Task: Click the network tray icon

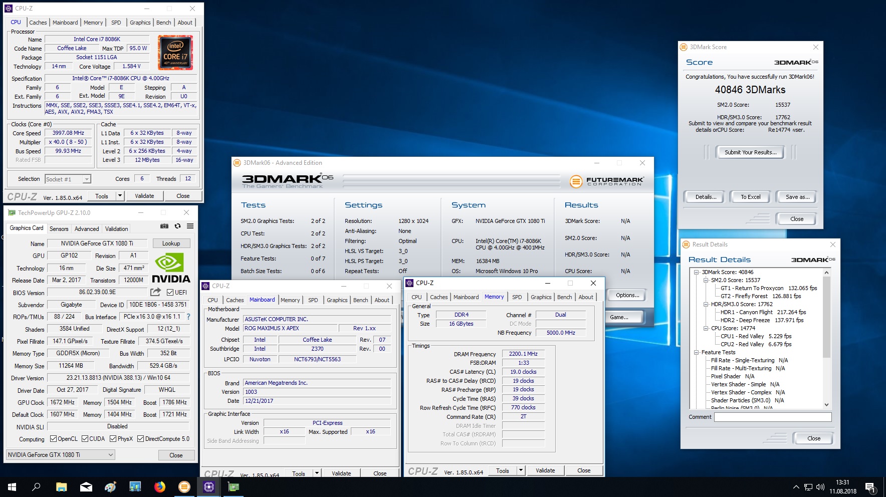Action: [x=808, y=487]
